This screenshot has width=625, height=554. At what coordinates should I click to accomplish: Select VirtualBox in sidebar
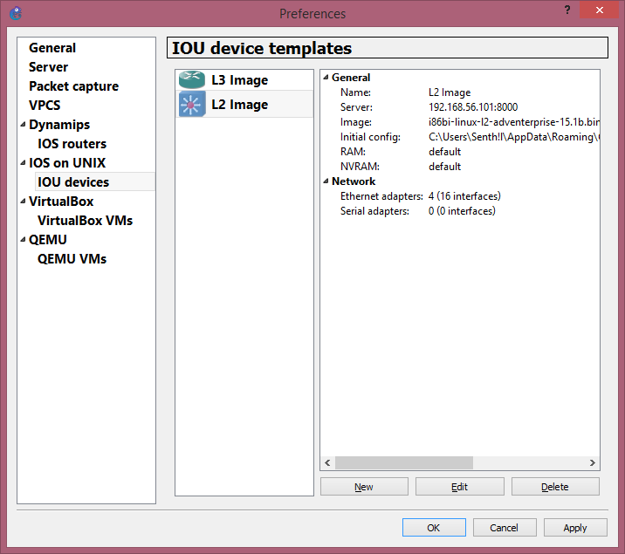[61, 202]
